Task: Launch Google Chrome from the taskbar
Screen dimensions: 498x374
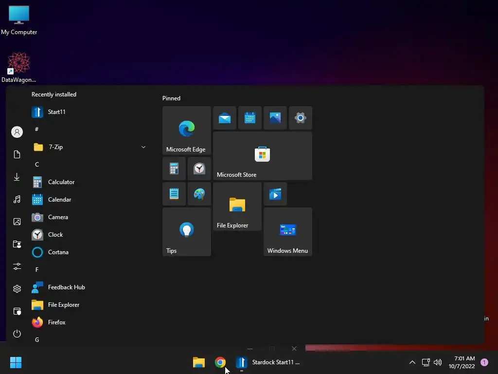Action: point(220,362)
